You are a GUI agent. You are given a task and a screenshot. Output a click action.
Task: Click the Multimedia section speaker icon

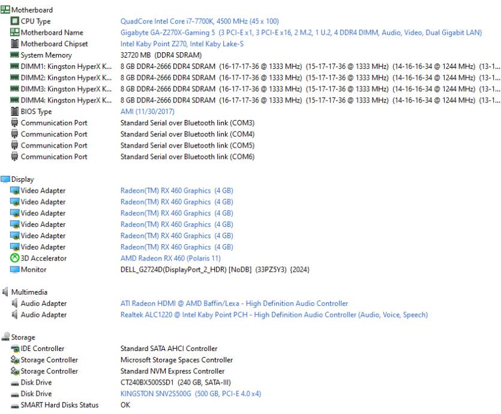pyautogui.click(x=5, y=292)
